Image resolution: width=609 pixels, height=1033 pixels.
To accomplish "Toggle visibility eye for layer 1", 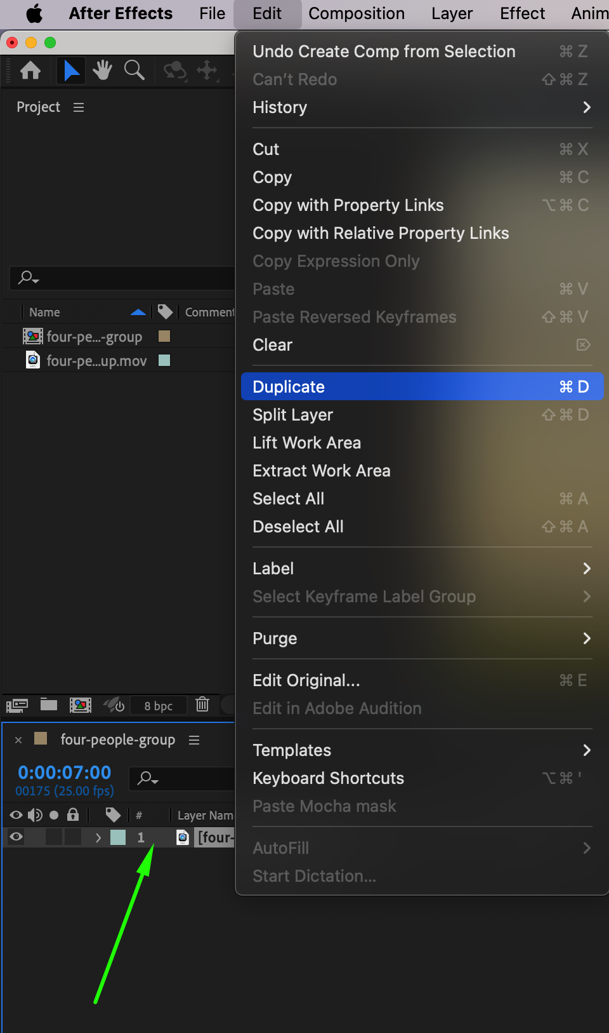I will [x=16, y=837].
